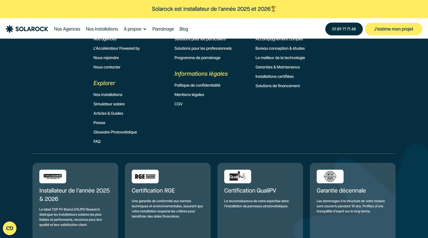428x238 pixels.
Task: Open L'Accélérateur Powered by link
Action: click(117, 49)
